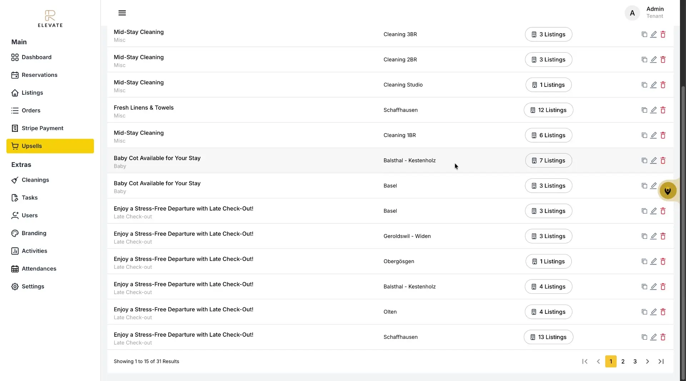The image size is (686, 381).
Task: Select page 2 of the results
Action: [x=623, y=361]
